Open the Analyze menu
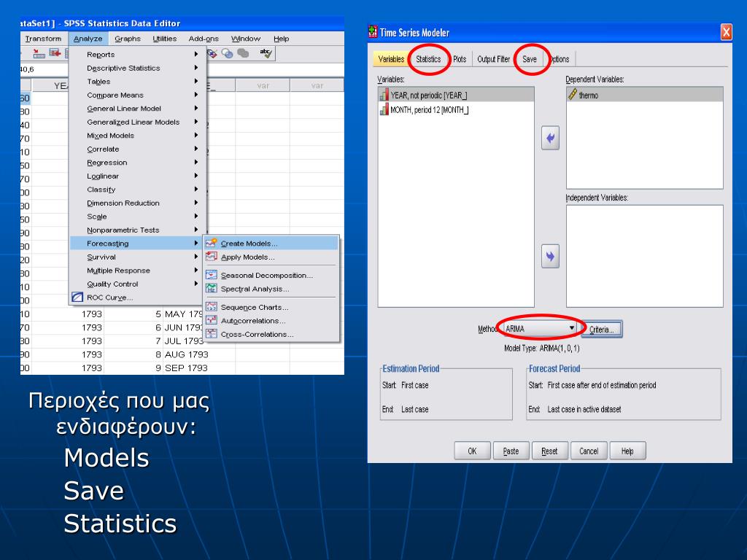This screenshot has height=560, width=747. (88, 39)
